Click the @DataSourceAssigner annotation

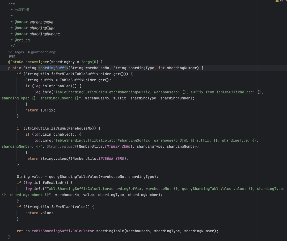coord(28,62)
